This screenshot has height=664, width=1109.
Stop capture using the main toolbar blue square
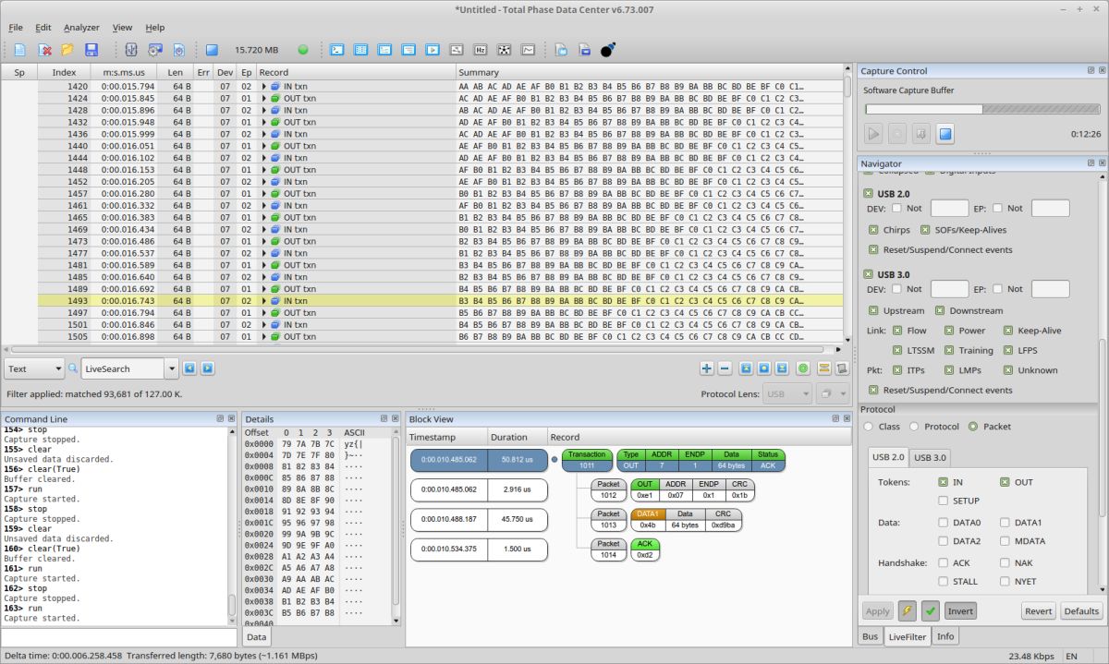click(212, 49)
